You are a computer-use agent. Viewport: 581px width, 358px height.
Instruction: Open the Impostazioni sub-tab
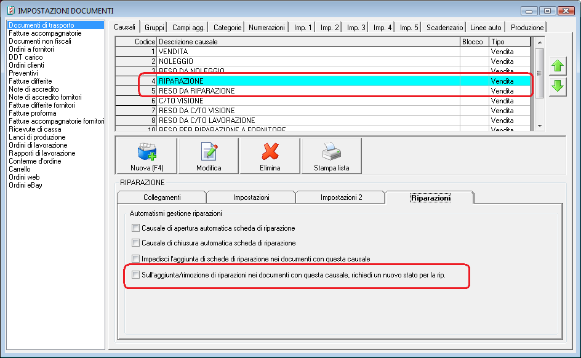point(251,197)
